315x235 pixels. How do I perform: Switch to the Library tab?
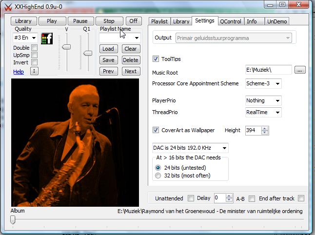tap(181, 21)
